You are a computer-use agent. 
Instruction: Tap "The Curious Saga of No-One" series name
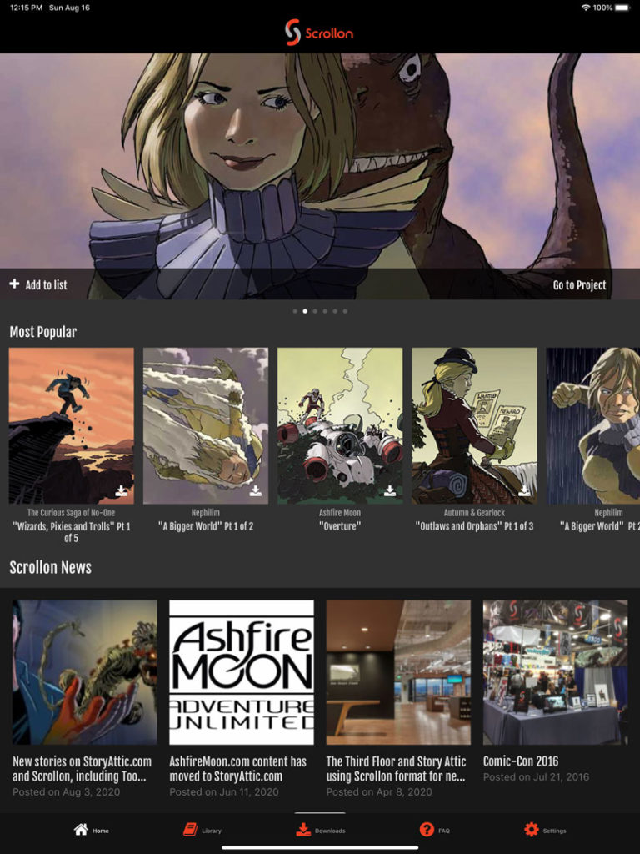(x=72, y=513)
